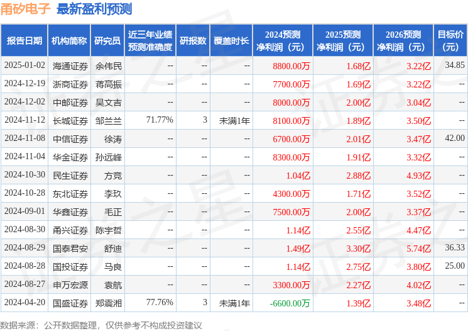Click the 2026预测净利润 column header

[x=403, y=41]
